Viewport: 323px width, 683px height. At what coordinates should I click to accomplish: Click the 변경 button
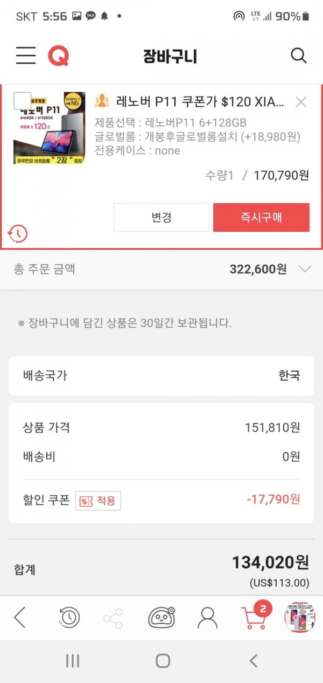tap(161, 217)
